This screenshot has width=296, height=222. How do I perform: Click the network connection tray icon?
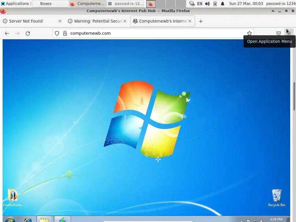[x=192, y=3]
